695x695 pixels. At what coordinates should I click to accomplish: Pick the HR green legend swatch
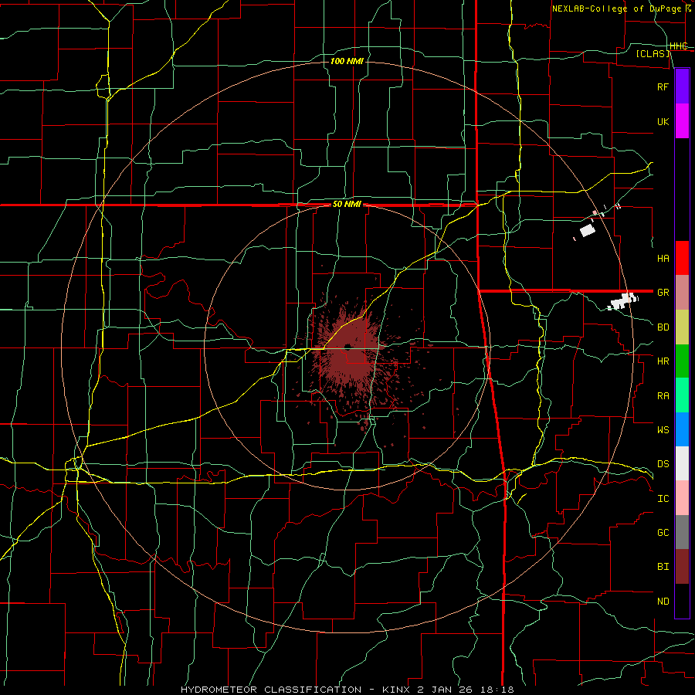pyautogui.click(x=682, y=361)
